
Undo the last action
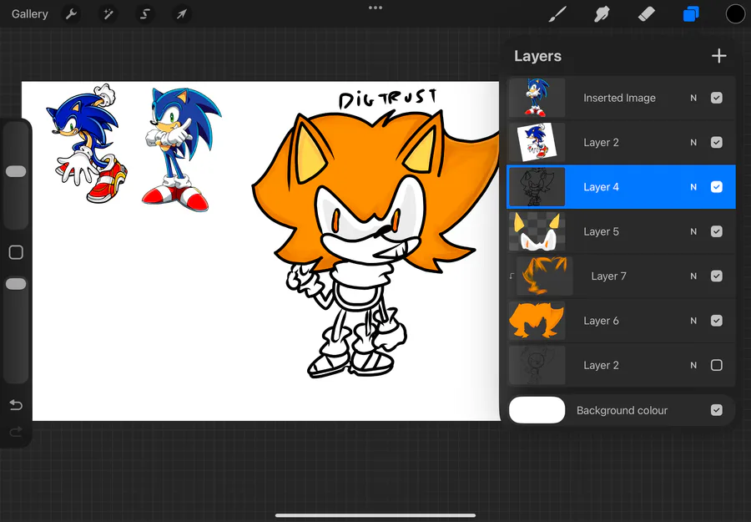tap(16, 406)
